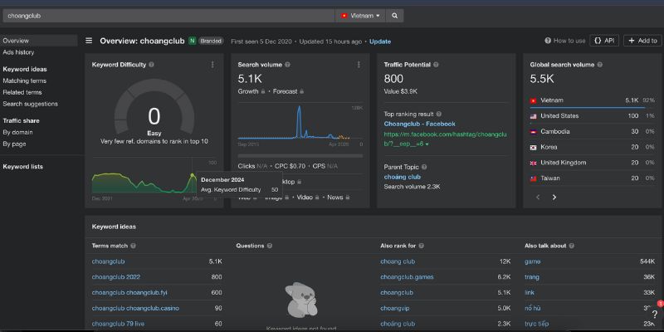Click the Top ranking result help icon

[439, 114]
